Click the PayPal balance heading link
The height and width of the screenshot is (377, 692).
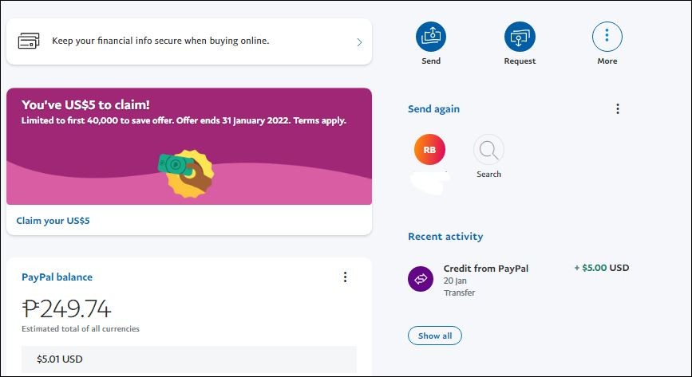(57, 277)
